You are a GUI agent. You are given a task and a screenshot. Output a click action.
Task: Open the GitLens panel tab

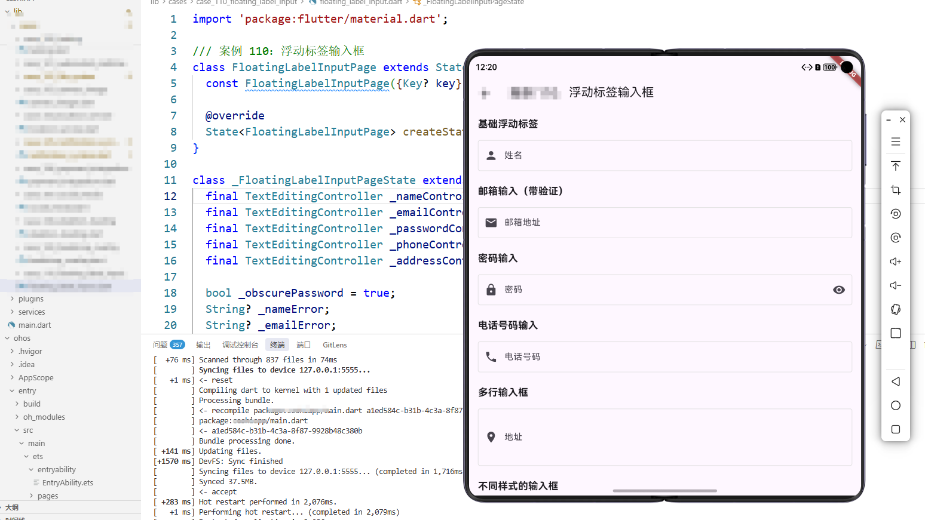[x=334, y=344]
